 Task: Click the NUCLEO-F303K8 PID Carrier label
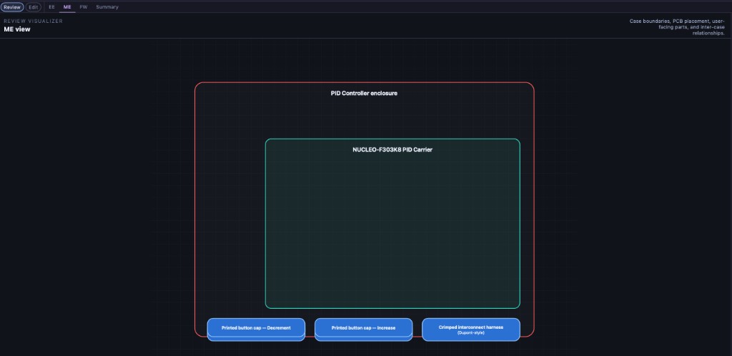pyautogui.click(x=392, y=150)
